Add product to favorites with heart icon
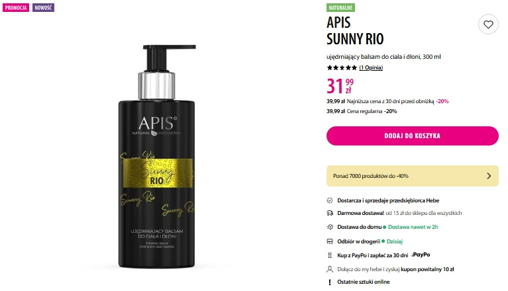The image size is (508, 291). pyautogui.click(x=488, y=24)
